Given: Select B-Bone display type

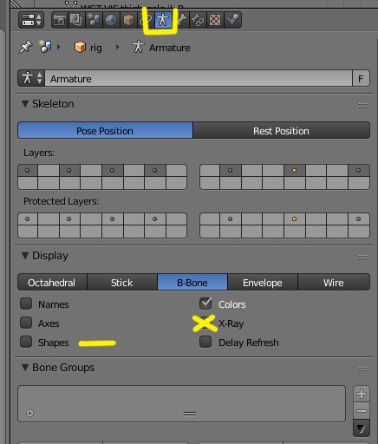Looking at the screenshot, I should pyautogui.click(x=192, y=282).
